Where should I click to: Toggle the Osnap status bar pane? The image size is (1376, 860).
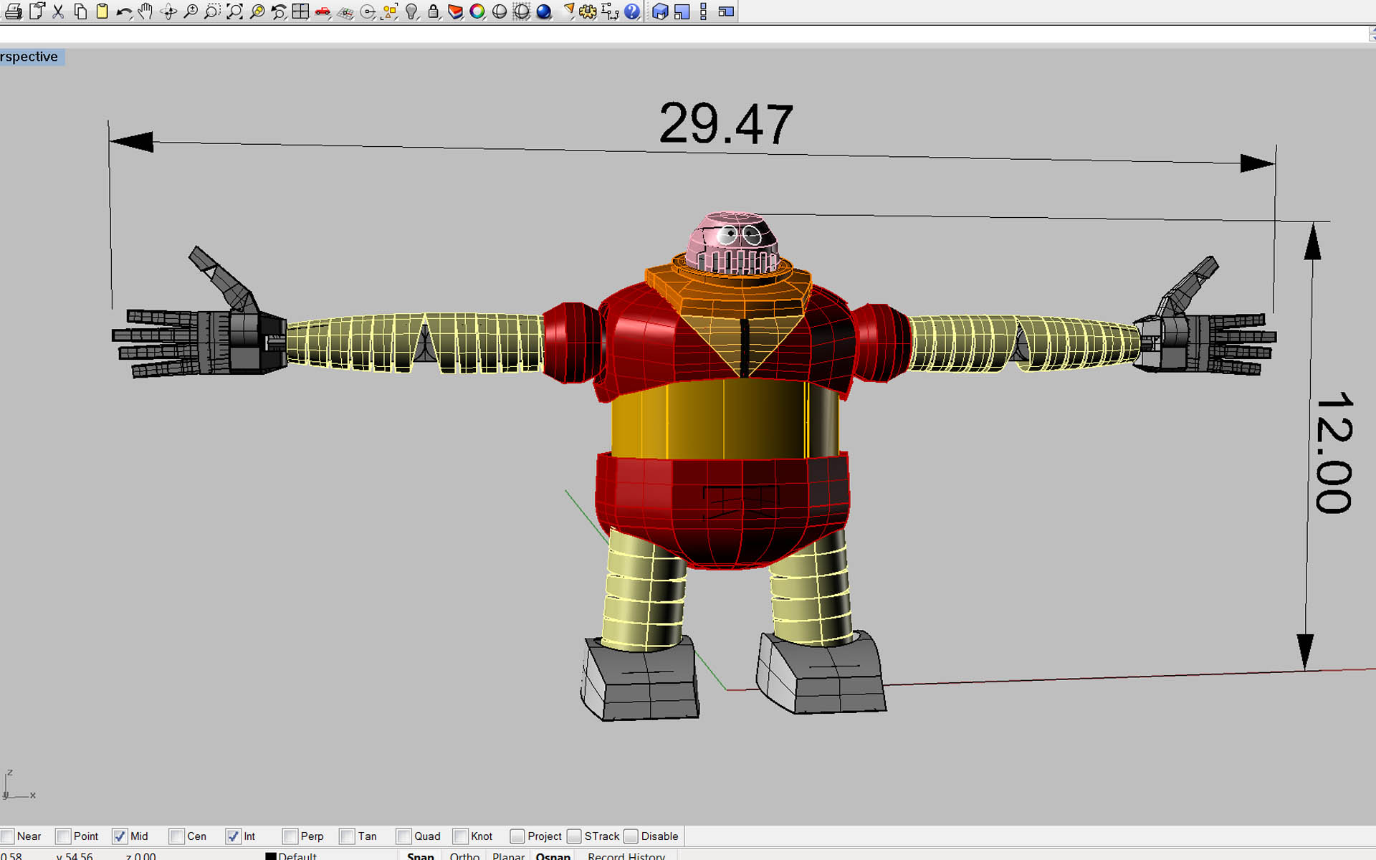click(x=553, y=856)
